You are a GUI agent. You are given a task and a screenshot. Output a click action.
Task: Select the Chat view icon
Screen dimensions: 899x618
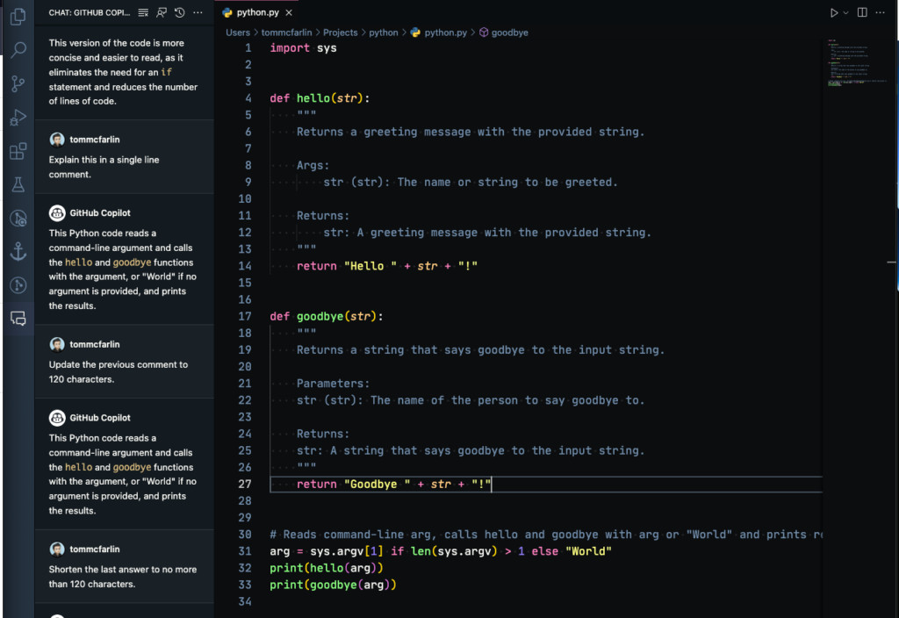(x=18, y=318)
